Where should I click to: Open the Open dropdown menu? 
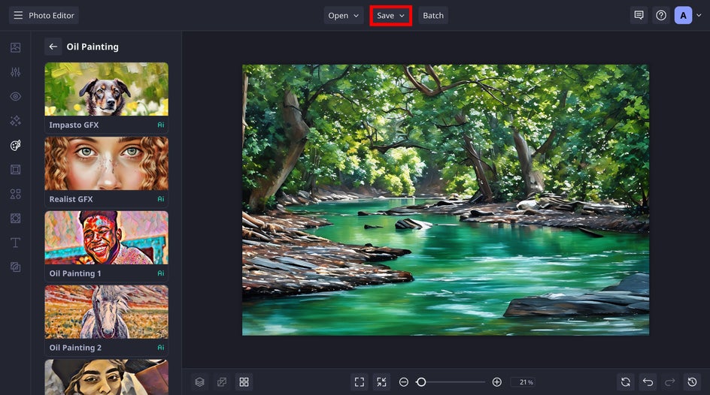[x=343, y=15]
